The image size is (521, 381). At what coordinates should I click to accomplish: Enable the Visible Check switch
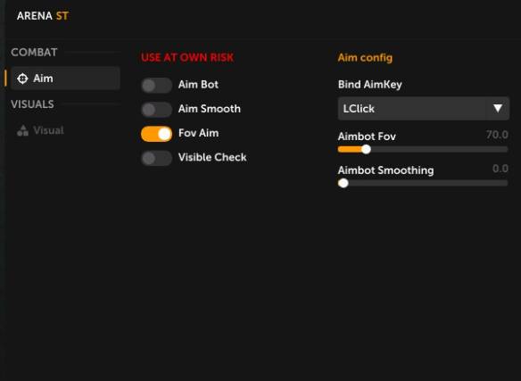pos(156,158)
